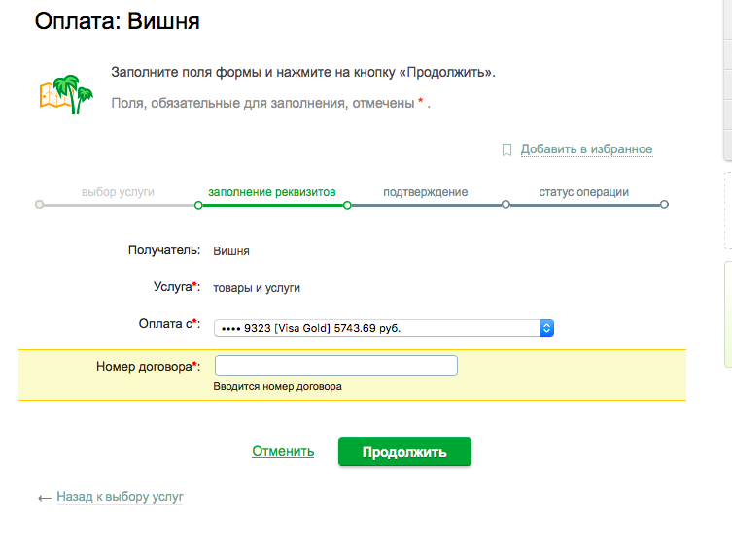Image resolution: width=732 pixels, height=560 pixels.
Task: Click the first circle marker of the progress bar
Action: click(39, 205)
